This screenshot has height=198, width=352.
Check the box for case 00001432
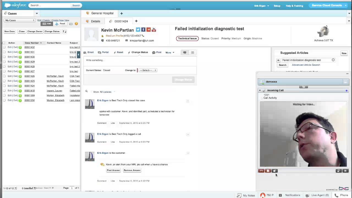click(x=4, y=47)
